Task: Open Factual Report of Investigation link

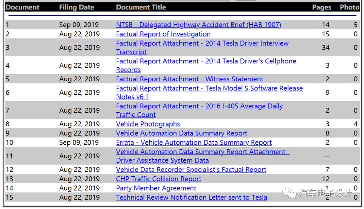Action: point(163,34)
